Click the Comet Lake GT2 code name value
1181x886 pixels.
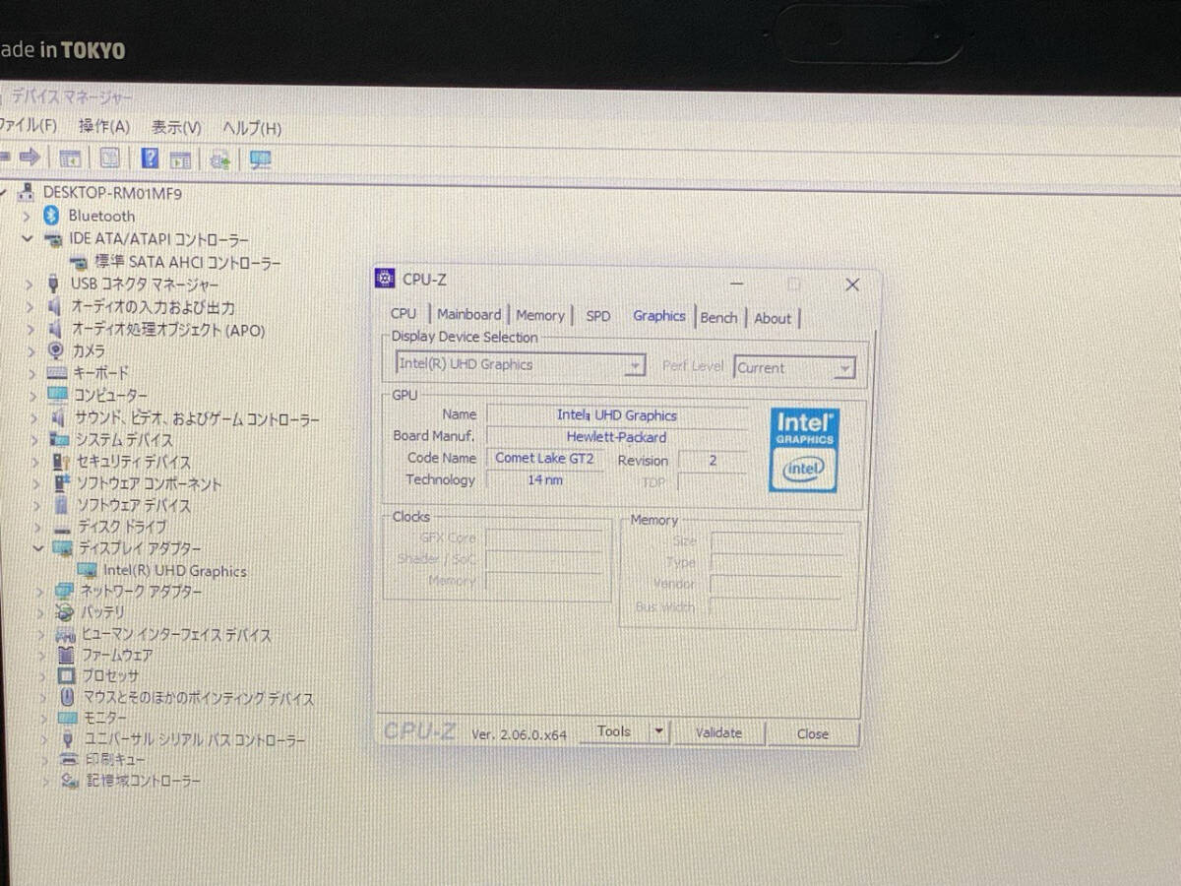545,458
